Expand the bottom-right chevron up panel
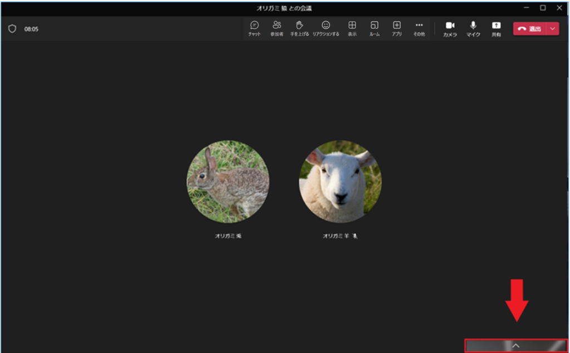 (x=515, y=346)
